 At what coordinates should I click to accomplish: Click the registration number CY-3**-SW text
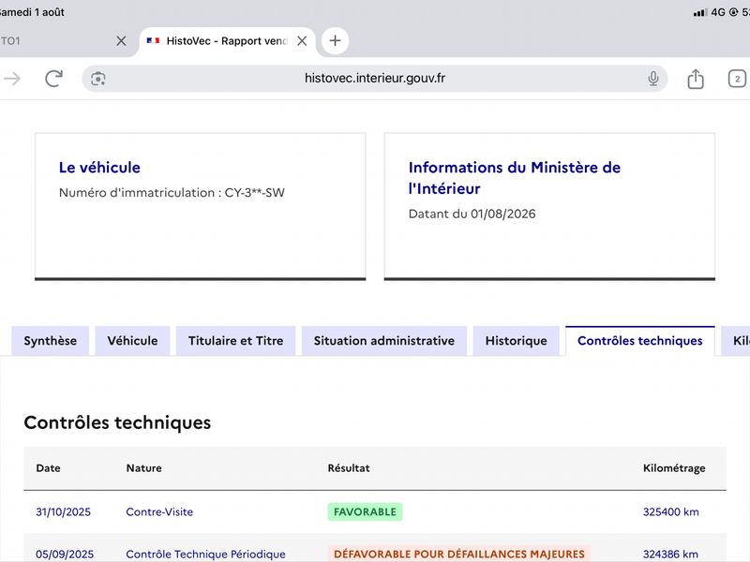tap(254, 193)
